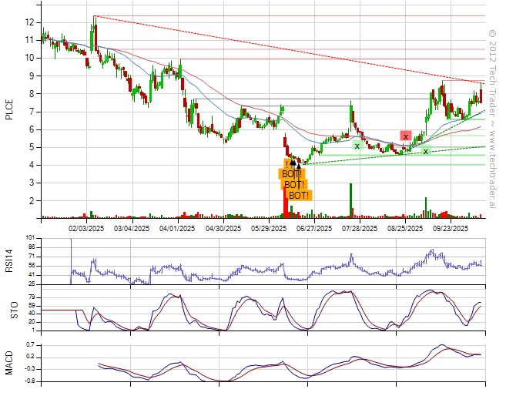Screen dimensions: 506x396
Task: Click the lowest orange BOT! signal label
Action: 299,196
